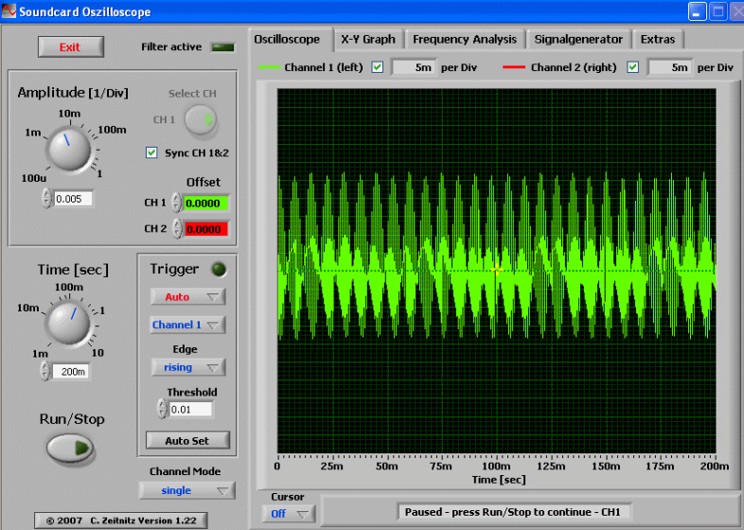Click the Threshold stepper arrows
The image size is (744, 530).
pos(162,409)
